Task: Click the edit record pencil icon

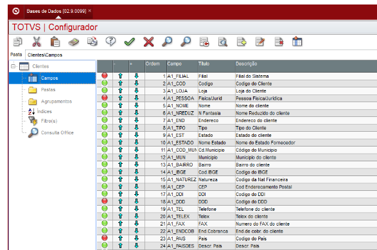Action: tap(260, 42)
